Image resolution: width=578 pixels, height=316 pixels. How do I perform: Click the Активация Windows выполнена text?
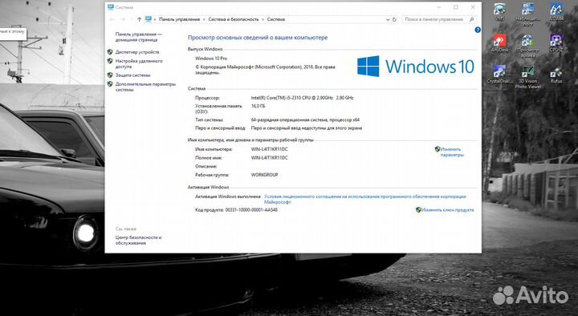coord(227,196)
